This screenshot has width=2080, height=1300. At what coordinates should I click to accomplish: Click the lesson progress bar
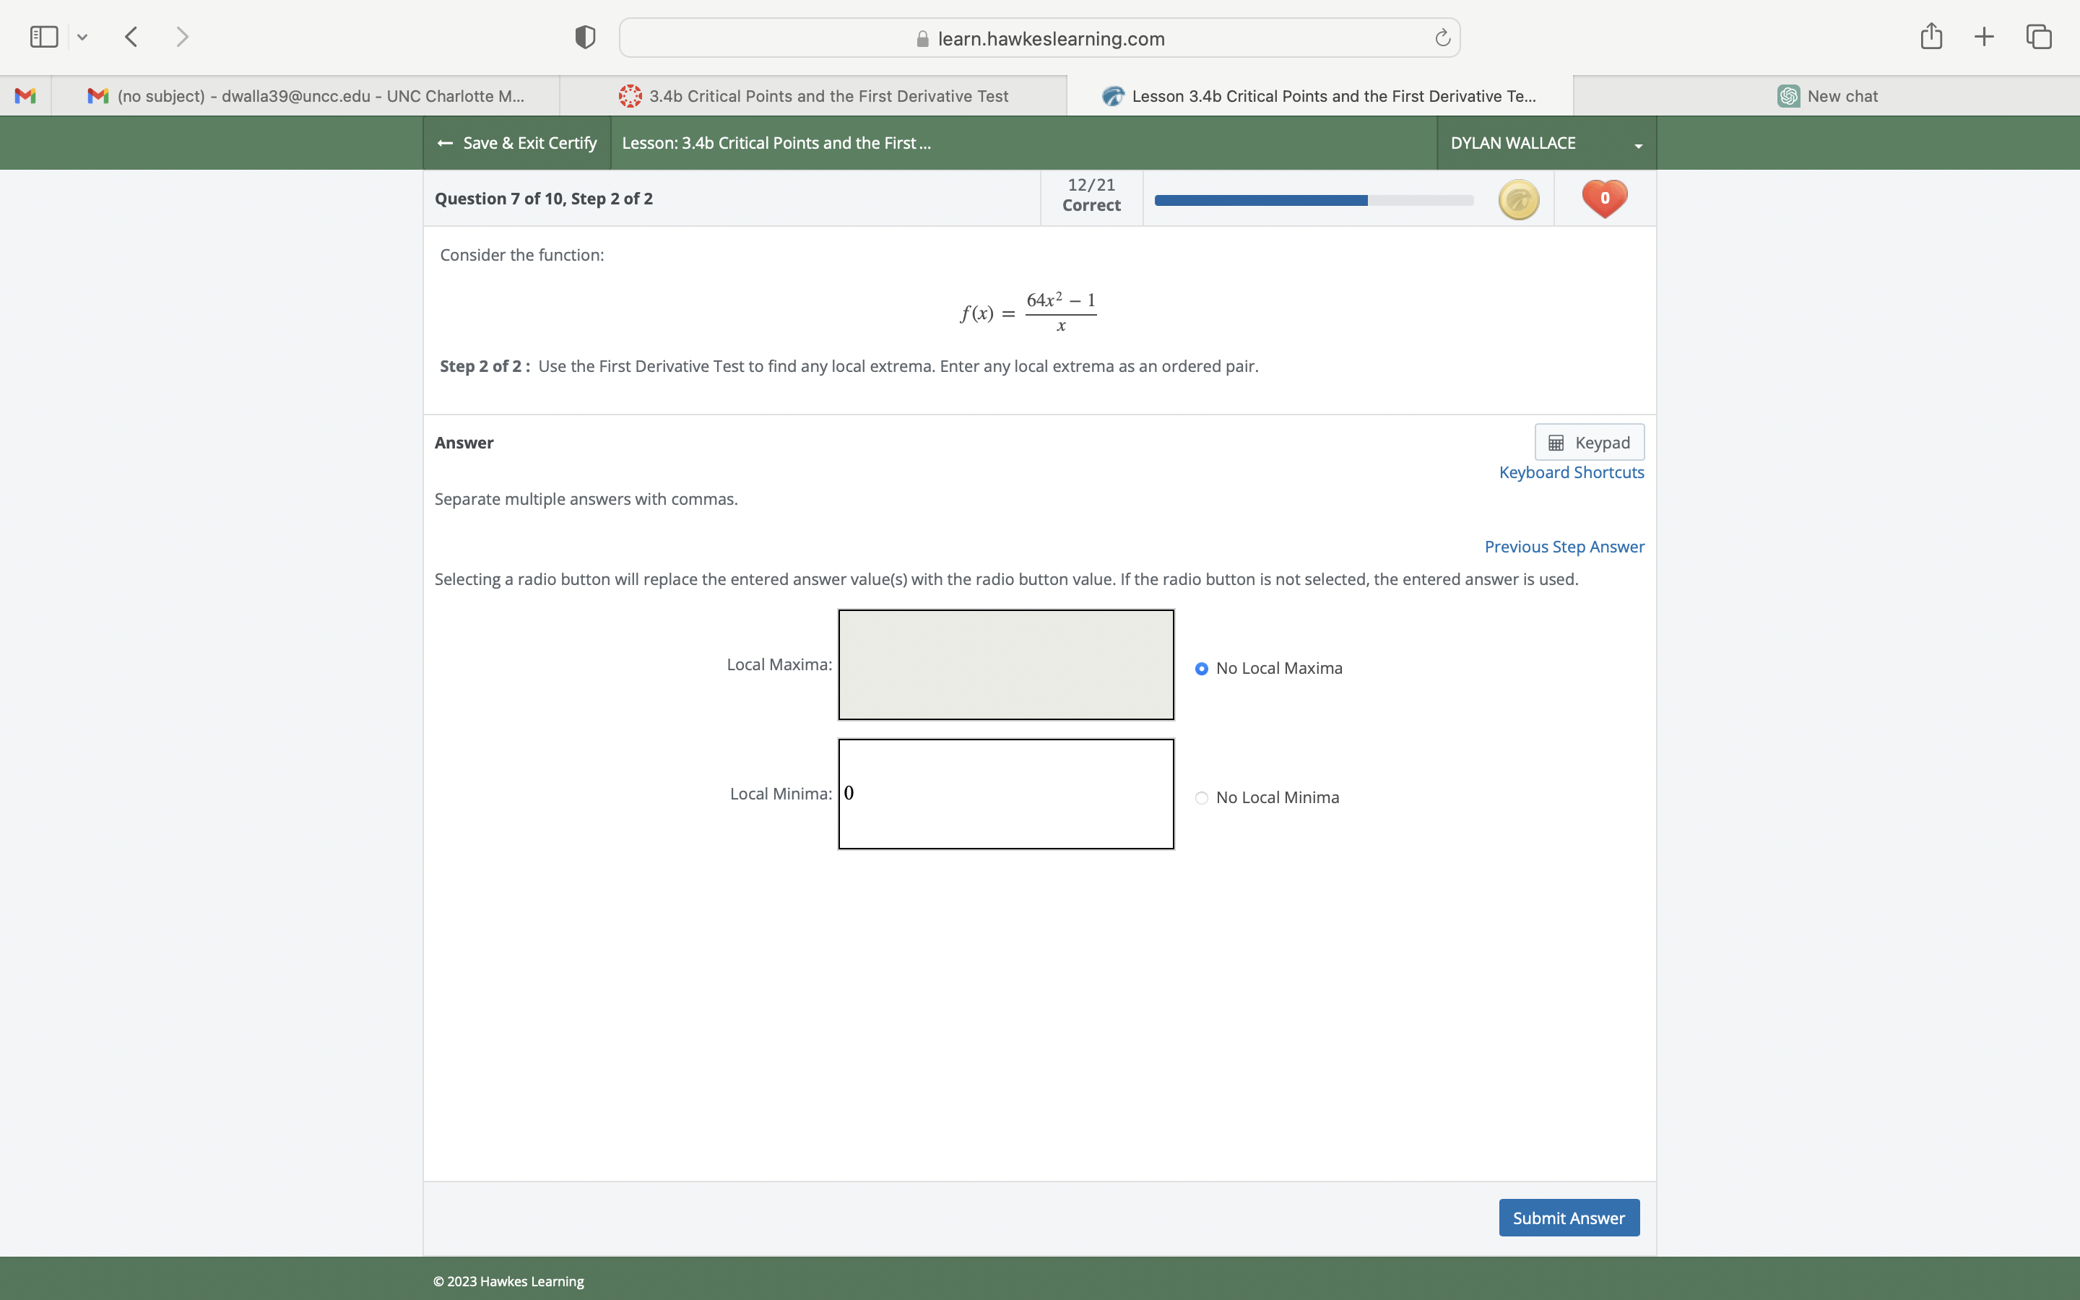[x=1315, y=199]
